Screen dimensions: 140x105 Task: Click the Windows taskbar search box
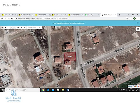(x=22, y=90)
